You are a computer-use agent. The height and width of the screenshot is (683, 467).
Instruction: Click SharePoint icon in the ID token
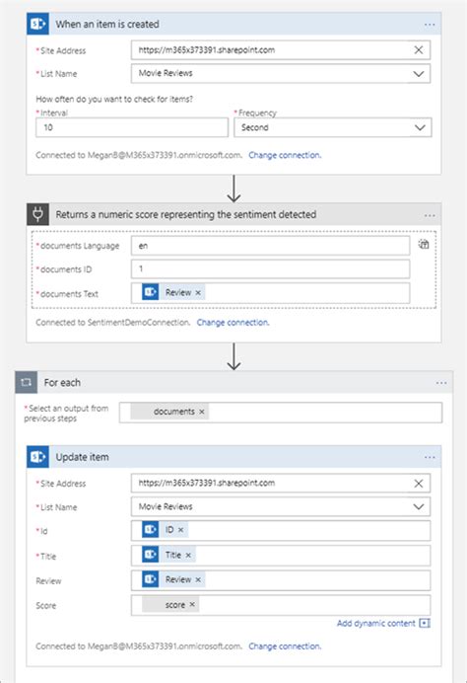tap(151, 530)
